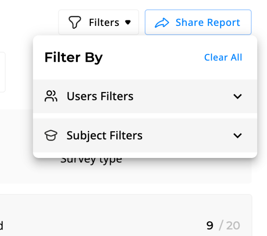
Task: Click the Filter By heading
Action: pos(74,58)
